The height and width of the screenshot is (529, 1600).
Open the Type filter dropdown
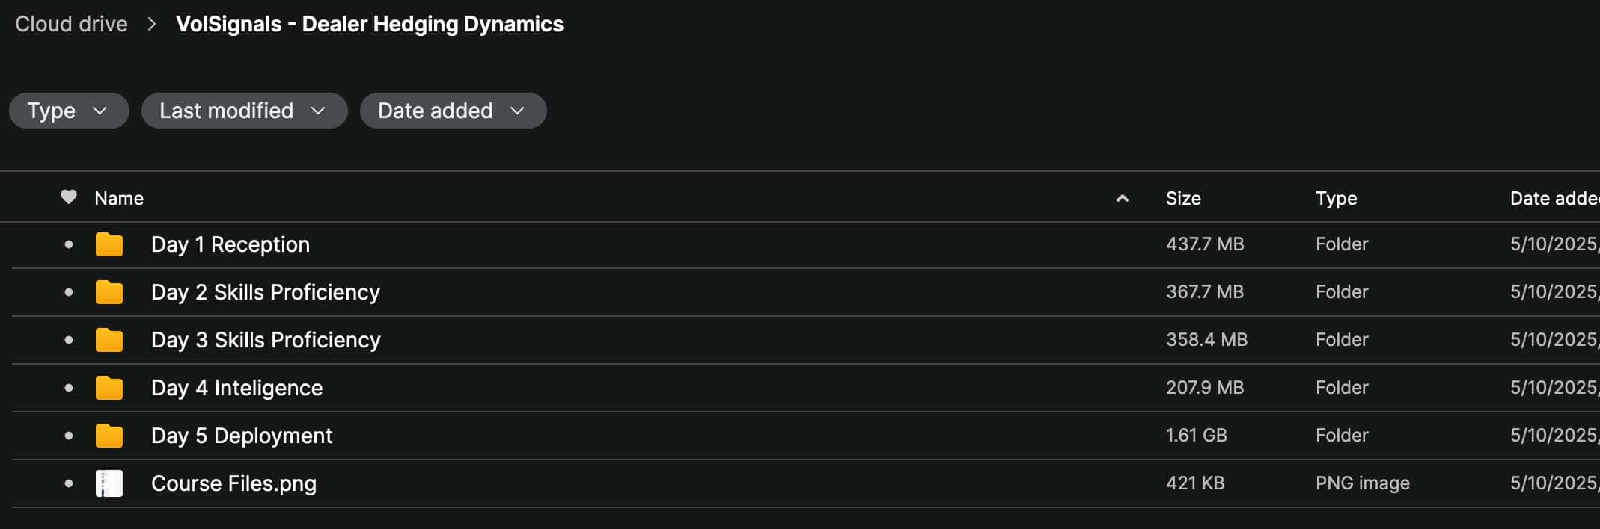pyautogui.click(x=68, y=111)
